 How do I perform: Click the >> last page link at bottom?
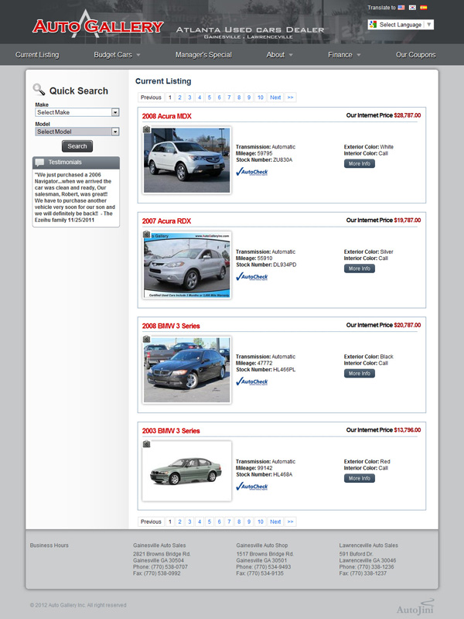click(x=291, y=522)
